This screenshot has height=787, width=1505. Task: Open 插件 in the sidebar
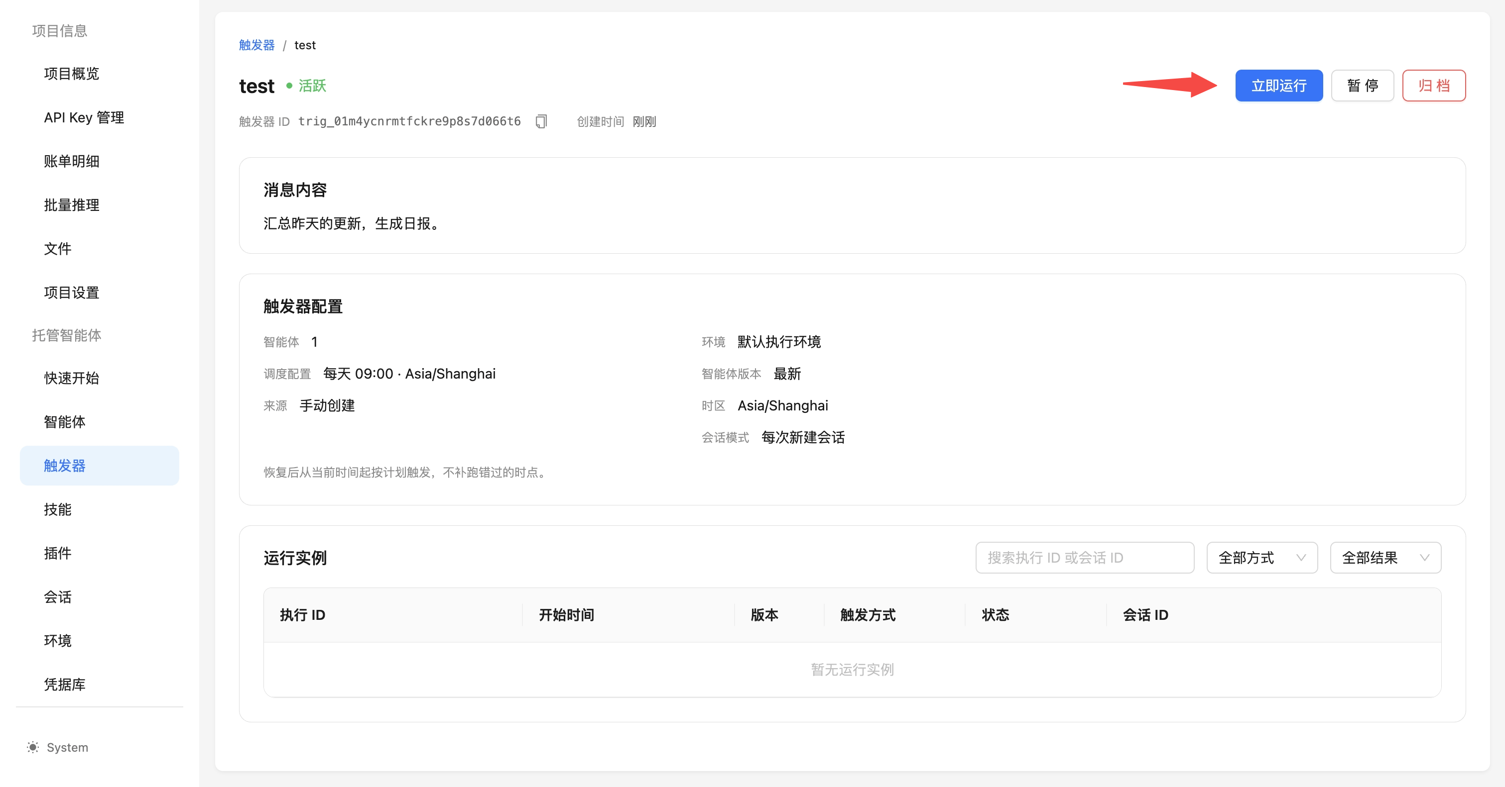(99, 553)
